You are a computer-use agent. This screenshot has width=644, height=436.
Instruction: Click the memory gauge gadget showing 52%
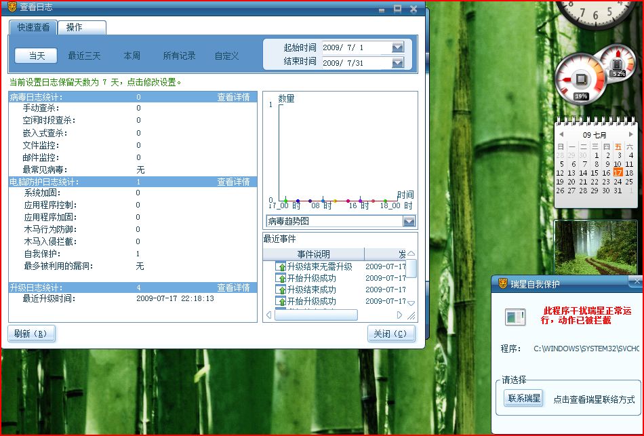(618, 64)
